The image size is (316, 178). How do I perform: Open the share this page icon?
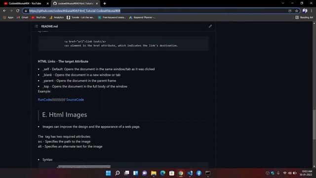pos(290,11)
